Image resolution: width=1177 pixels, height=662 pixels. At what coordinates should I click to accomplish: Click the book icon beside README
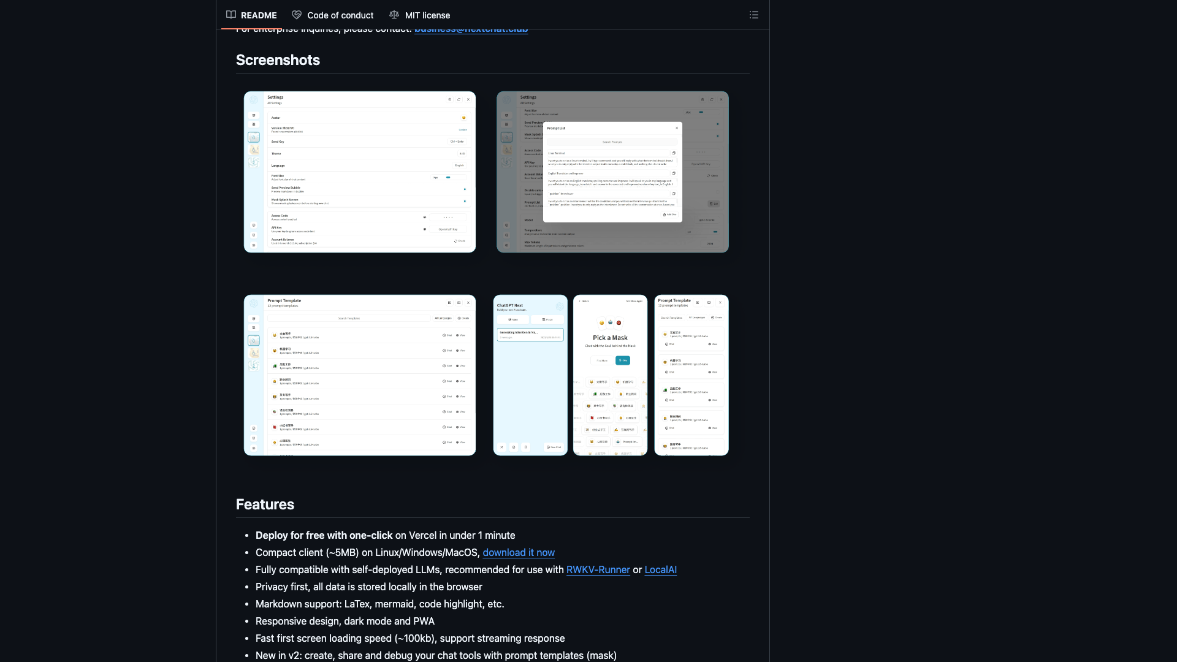(231, 15)
